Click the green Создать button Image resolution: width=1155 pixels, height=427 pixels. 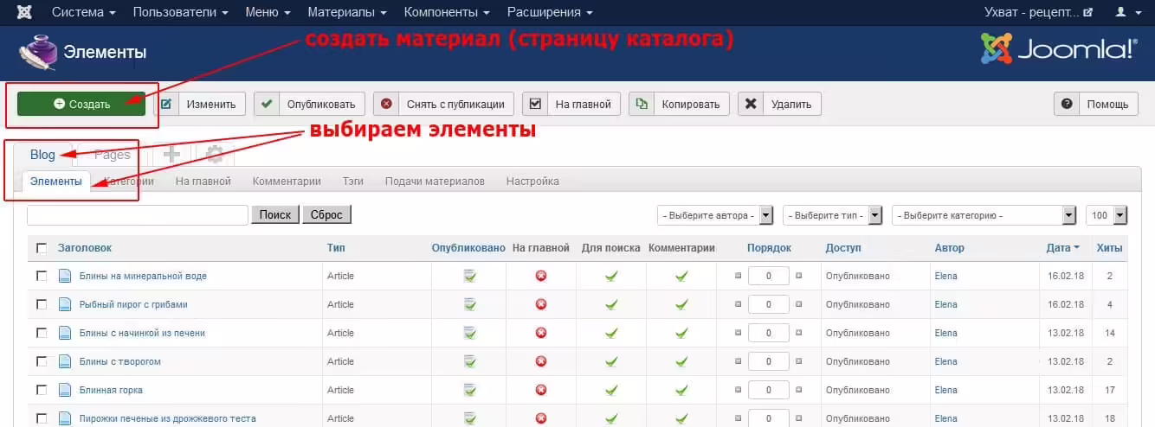[81, 104]
